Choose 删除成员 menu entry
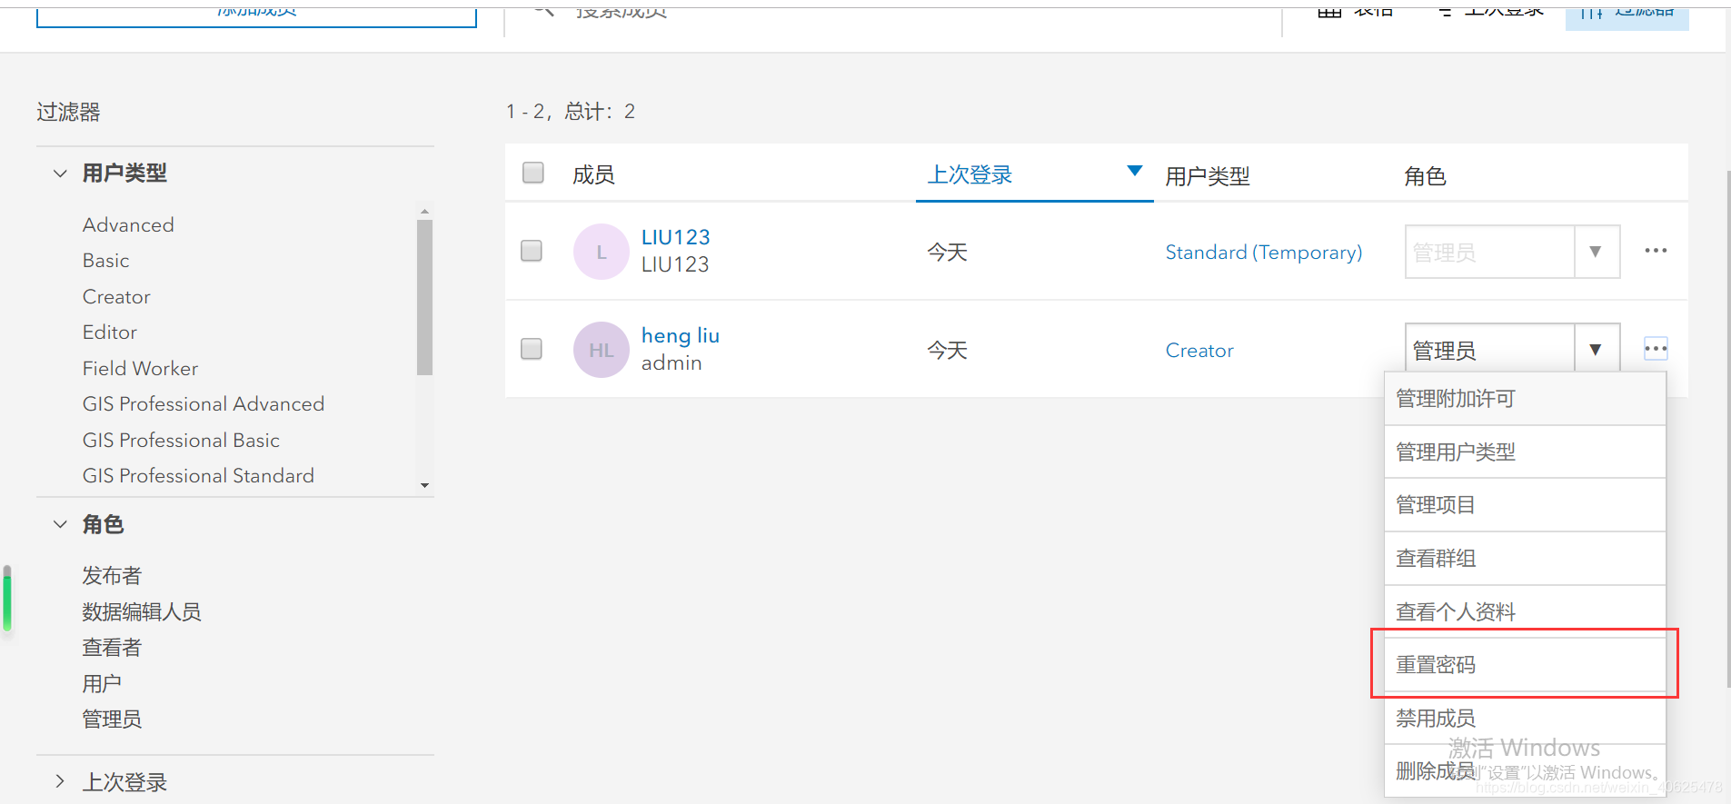1731x804 pixels. pyautogui.click(x=1525, y=771)
